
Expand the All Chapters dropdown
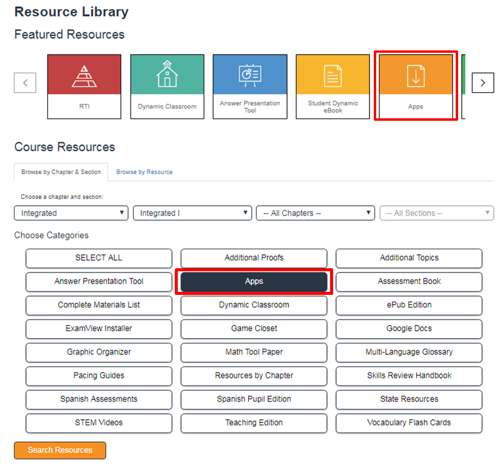click(x=316, y=213)
